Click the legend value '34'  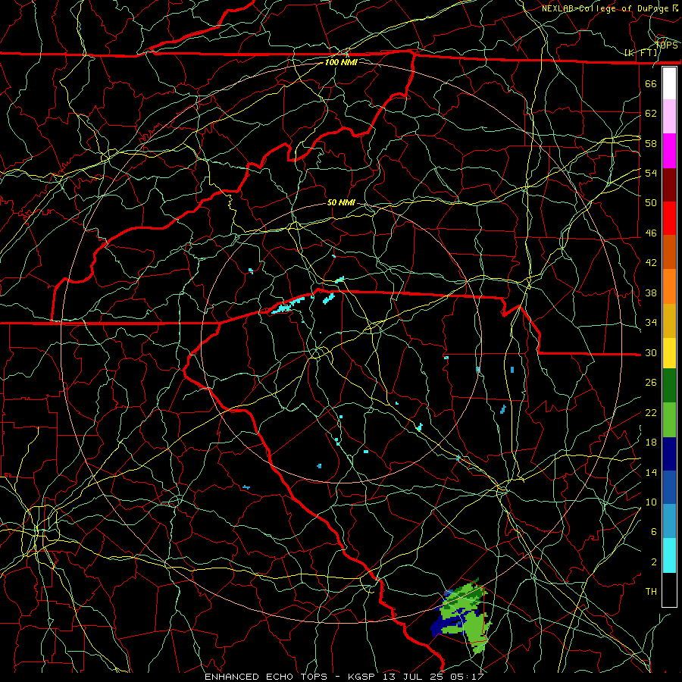click(651, 323)
